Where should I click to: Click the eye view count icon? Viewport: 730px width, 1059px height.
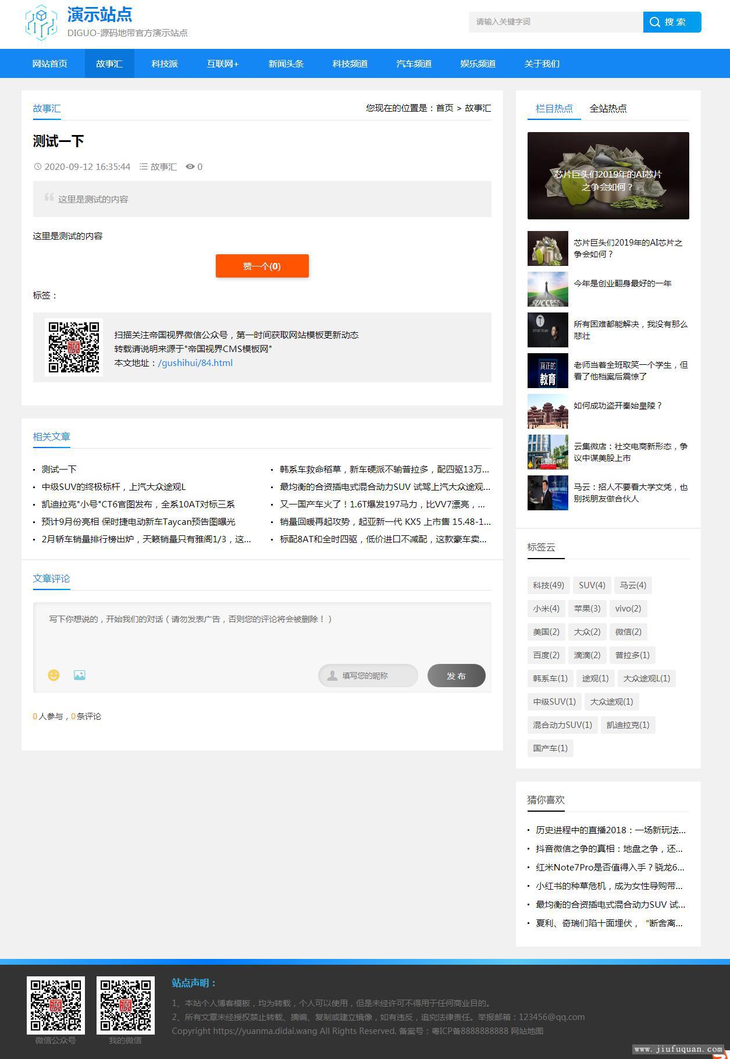click(x=190, y=166)
